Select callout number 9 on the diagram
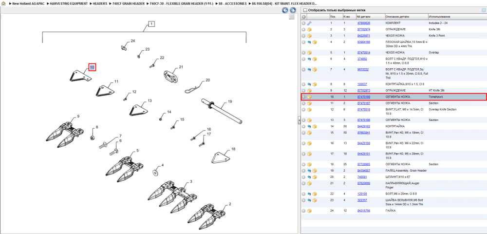This screenshot has height=234, width=487. point(78,116)
